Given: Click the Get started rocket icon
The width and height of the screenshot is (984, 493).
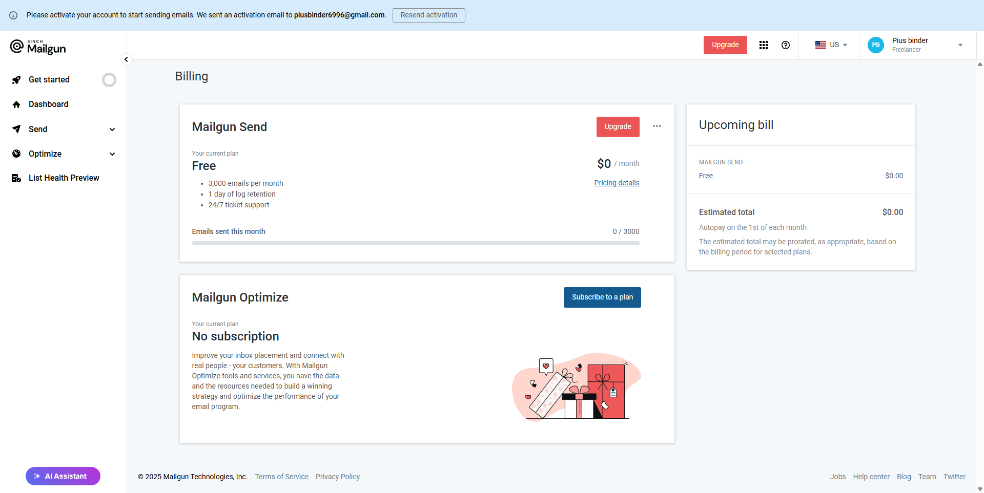Looking at the screenshot, I should [x=16, y=80].
